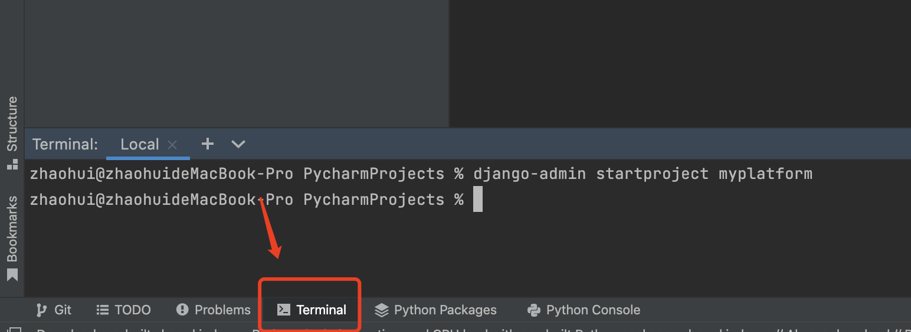Click the status bar message text
The width and height of the screenshot is (911, 332).
click(472, 330)
